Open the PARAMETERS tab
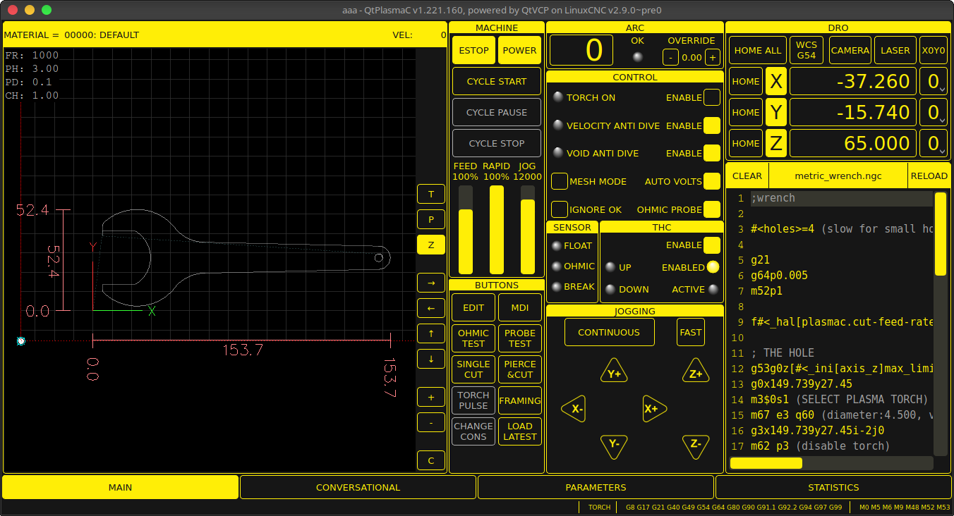 [x=596, y=487]
